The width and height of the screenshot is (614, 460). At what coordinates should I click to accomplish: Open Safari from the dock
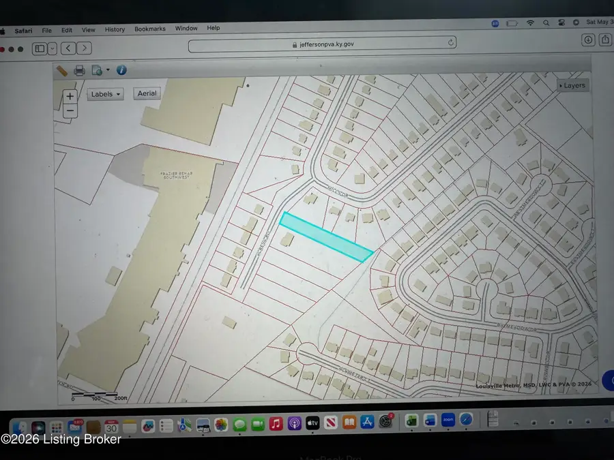coord(466,420)
